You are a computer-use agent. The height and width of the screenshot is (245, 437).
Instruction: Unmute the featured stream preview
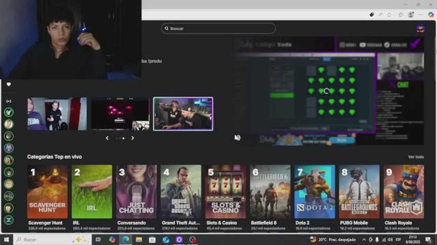238,137
